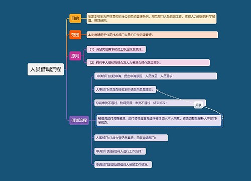The width and height of the screenshot is (251, 181).
Task: Click step 申请部门定期反馈借调人员
Action: pyautogui.click(x=123, y=164)
